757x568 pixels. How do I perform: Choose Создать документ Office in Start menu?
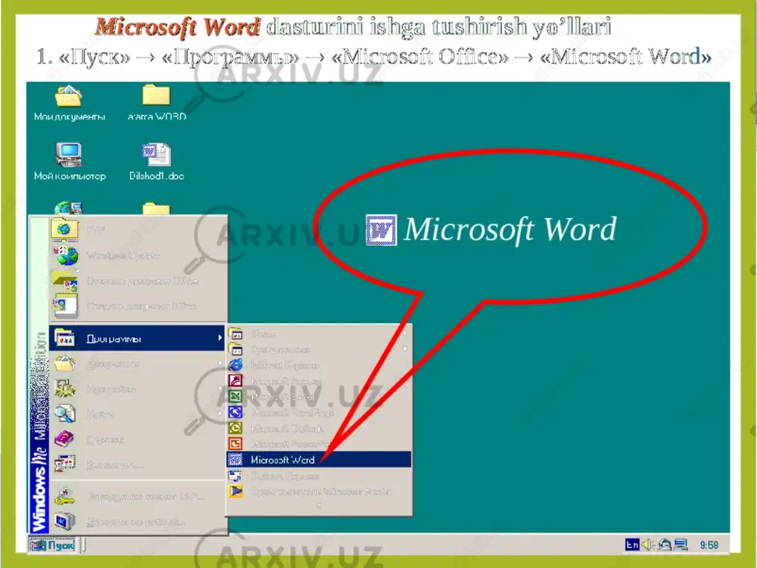[x=138, y=306]
